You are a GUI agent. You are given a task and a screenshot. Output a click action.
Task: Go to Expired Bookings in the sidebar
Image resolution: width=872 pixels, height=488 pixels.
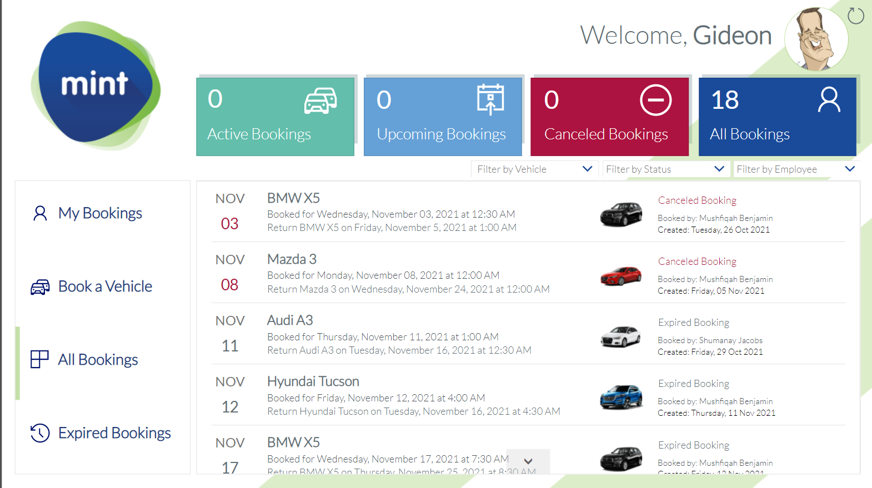[x=102, y=433]
